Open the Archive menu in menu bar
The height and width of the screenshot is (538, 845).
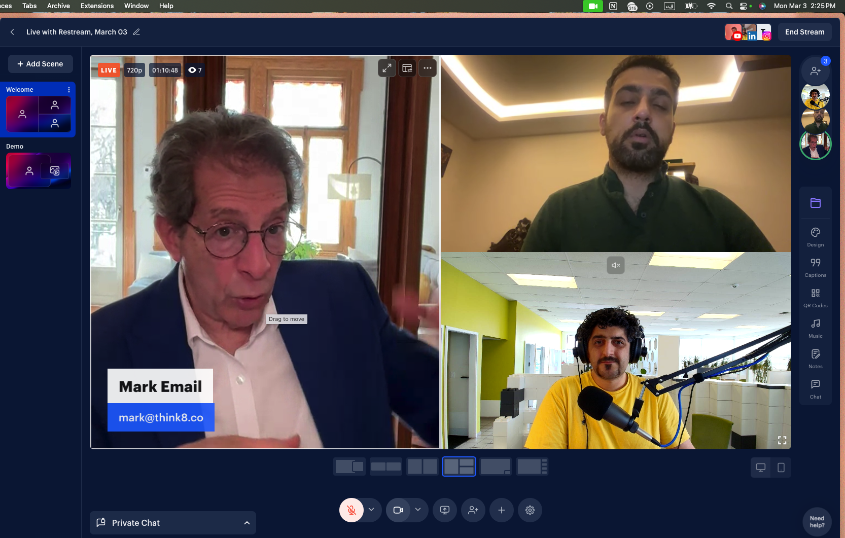(58, 6)
